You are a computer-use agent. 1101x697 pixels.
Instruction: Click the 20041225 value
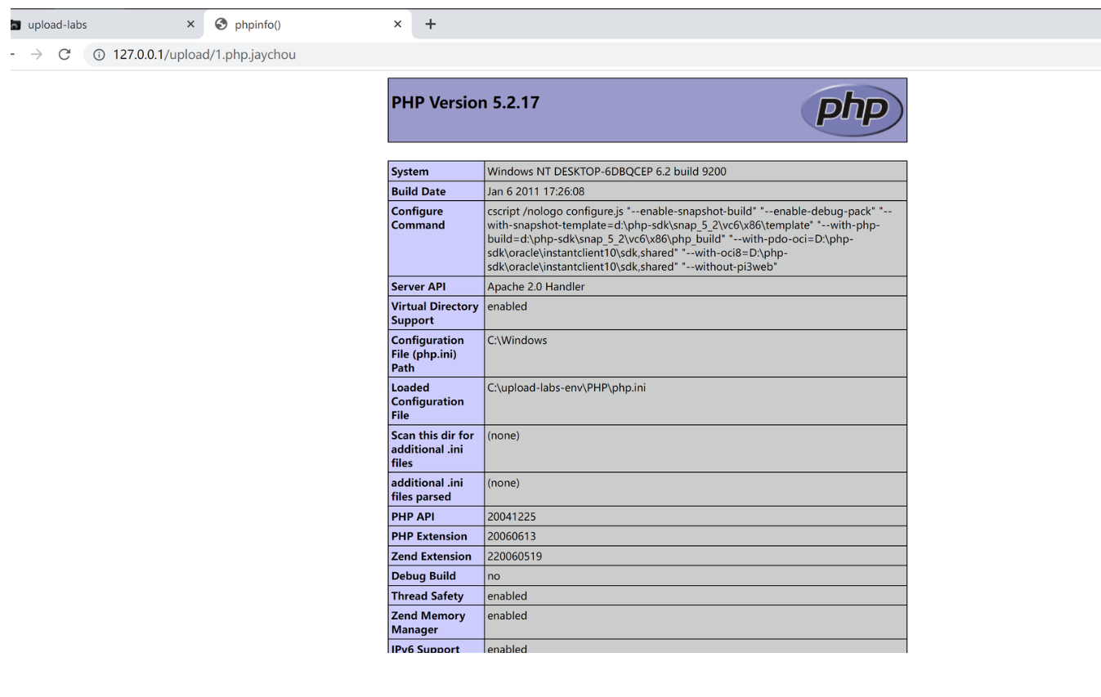[512, 516]
